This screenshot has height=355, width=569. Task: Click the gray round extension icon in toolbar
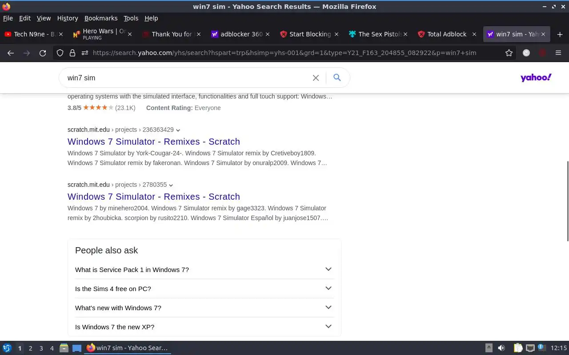[526, 53]
